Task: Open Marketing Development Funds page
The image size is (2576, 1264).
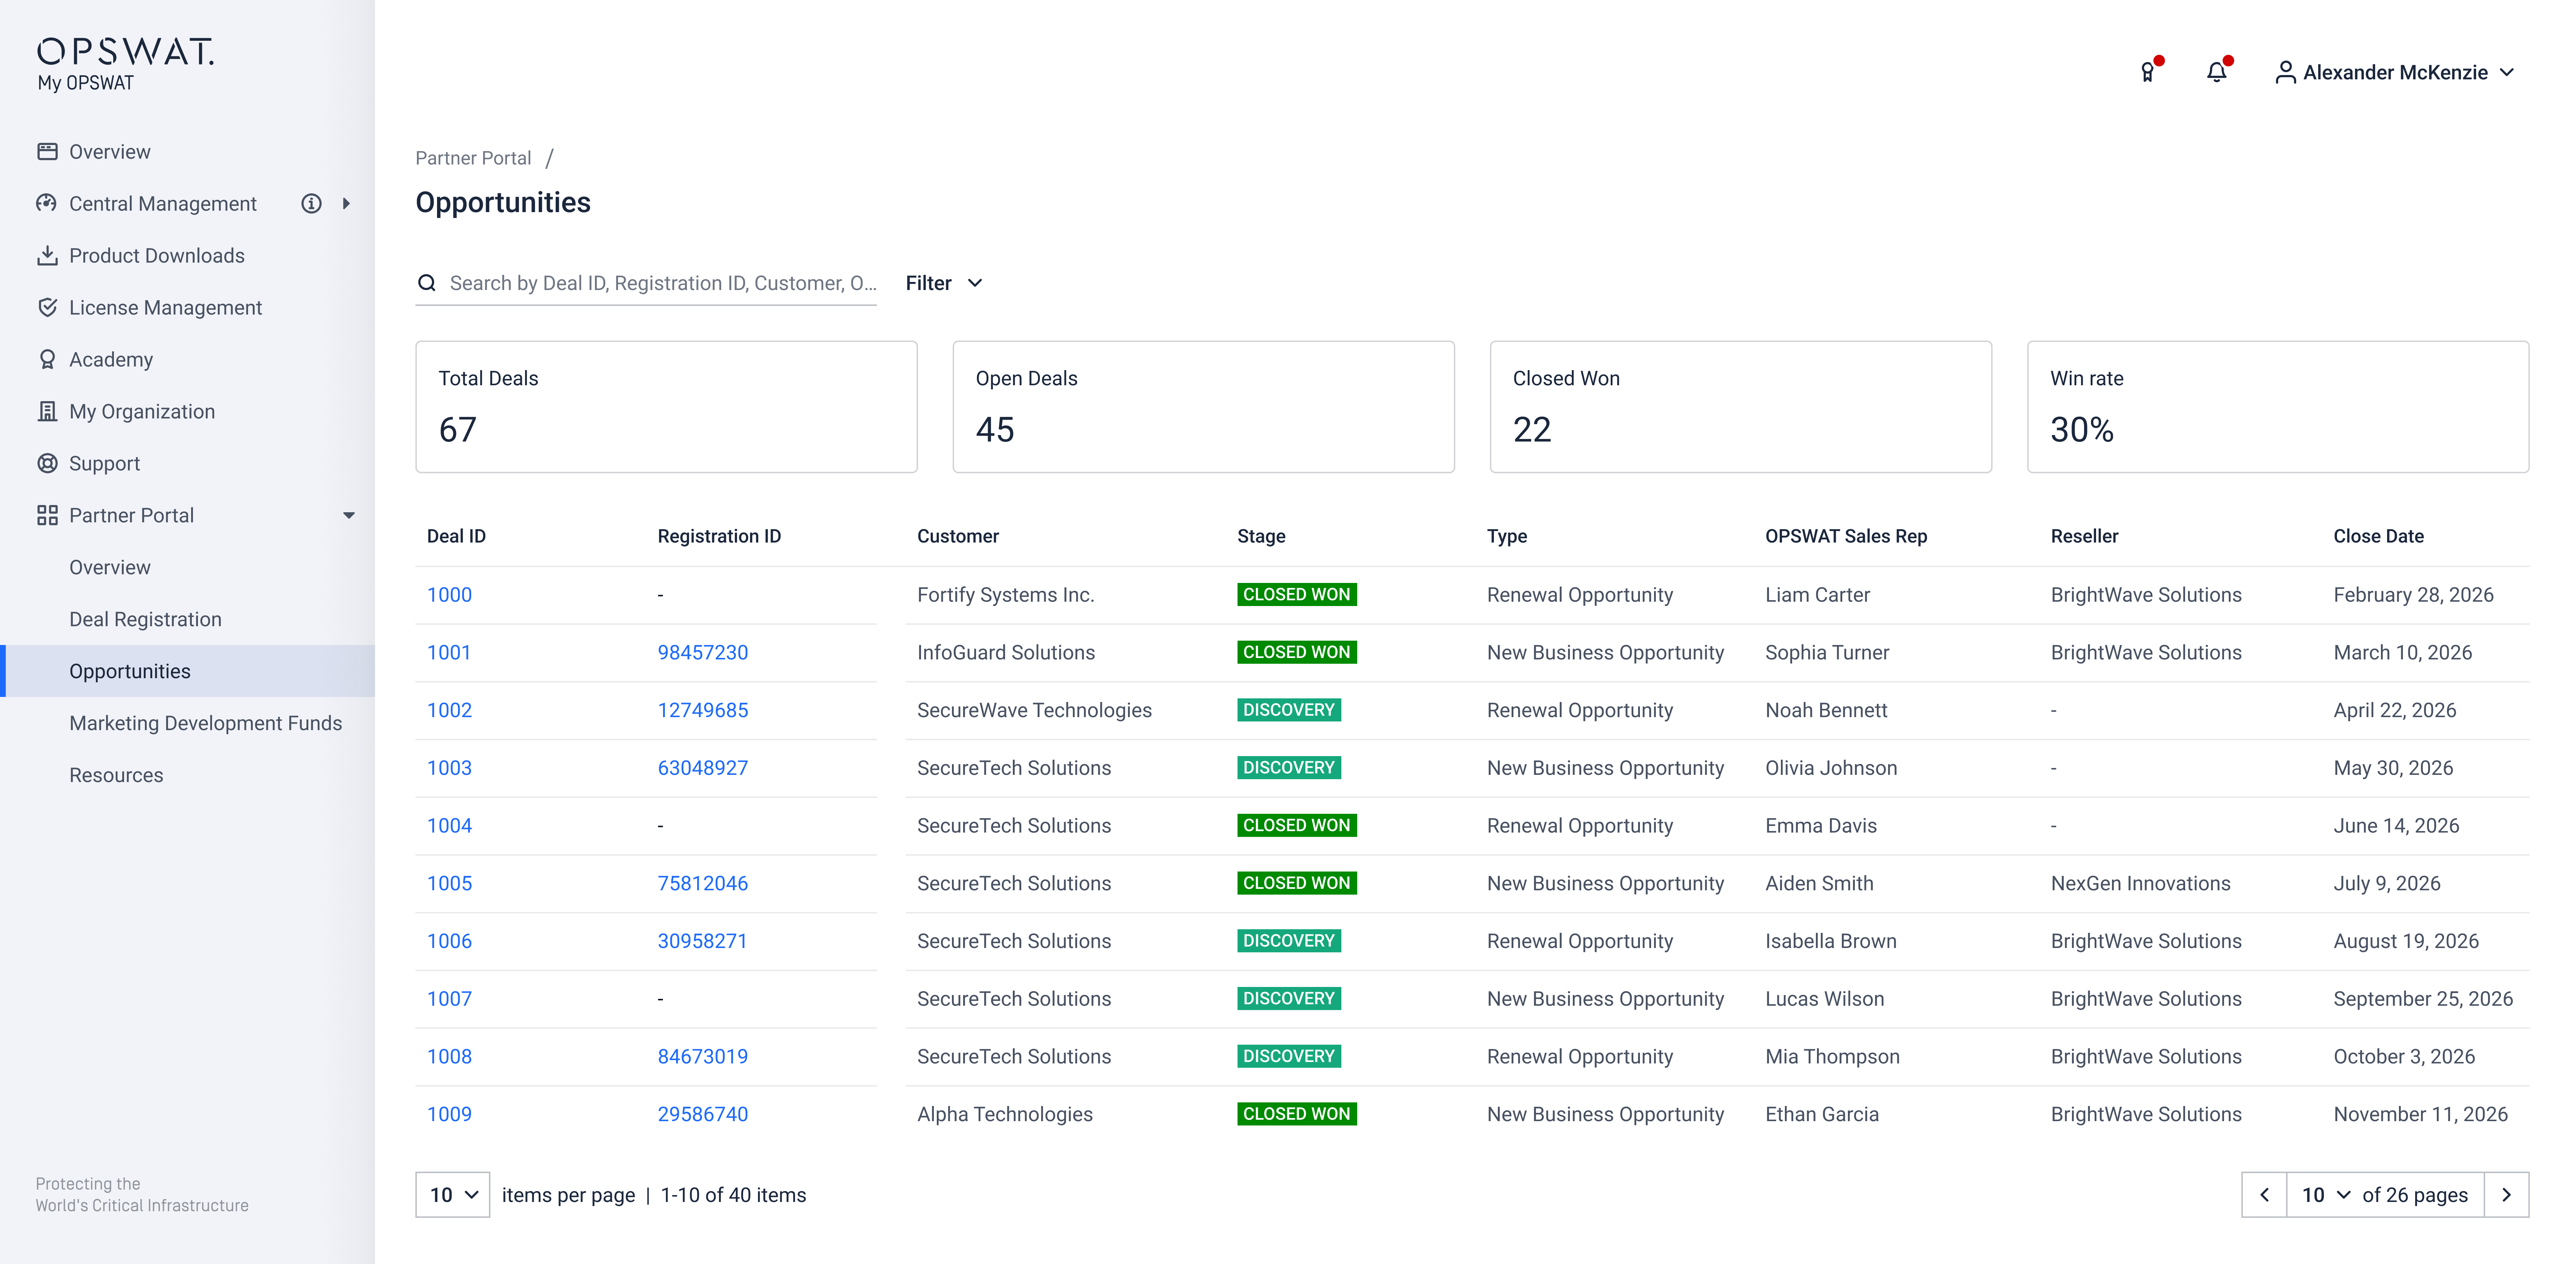Action: (x=205, y=724)
